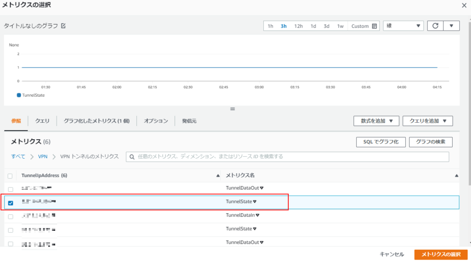This screenshot has height=262, width=471.
Task: Click the メトリクス名 column header
Action: 240,176
